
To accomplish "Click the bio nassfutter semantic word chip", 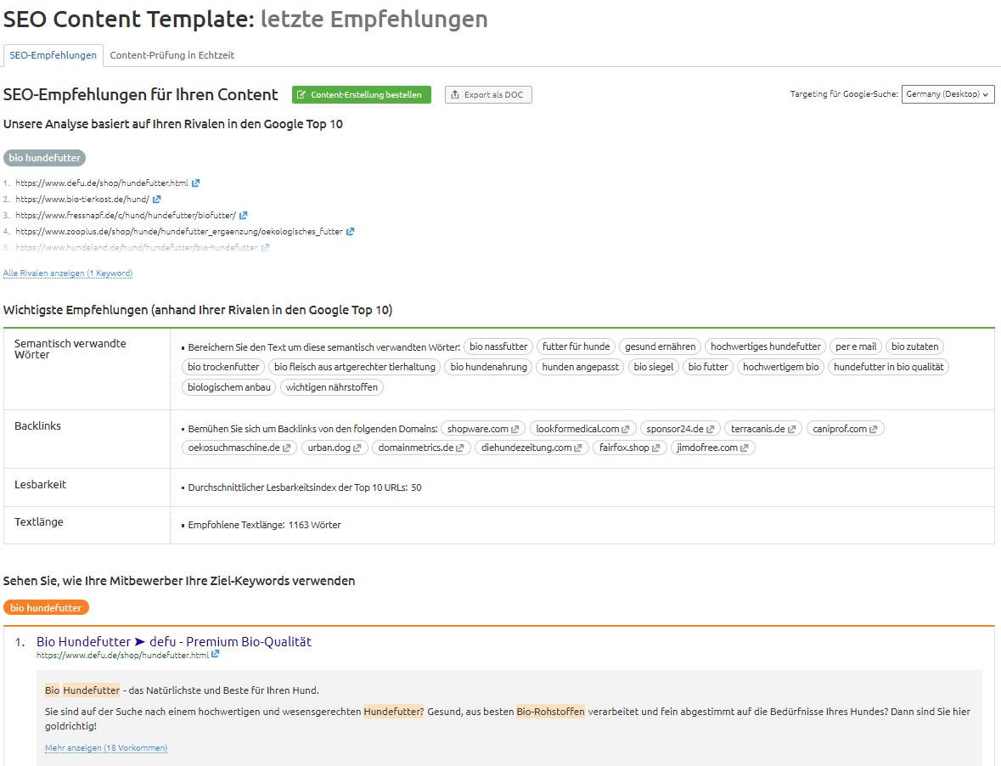I will [x=498, y=346].
